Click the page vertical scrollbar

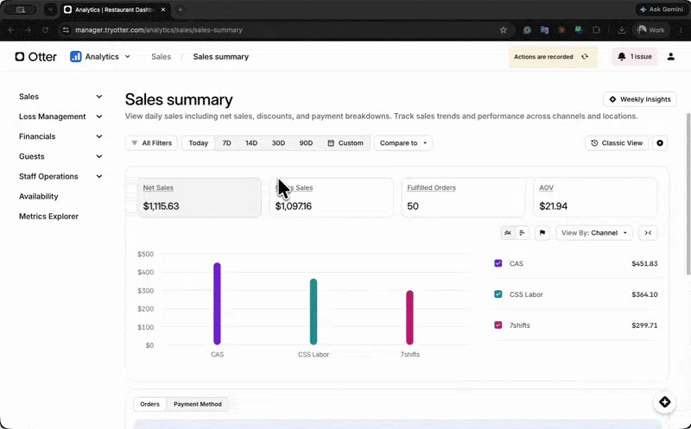(x=688, y=194)
